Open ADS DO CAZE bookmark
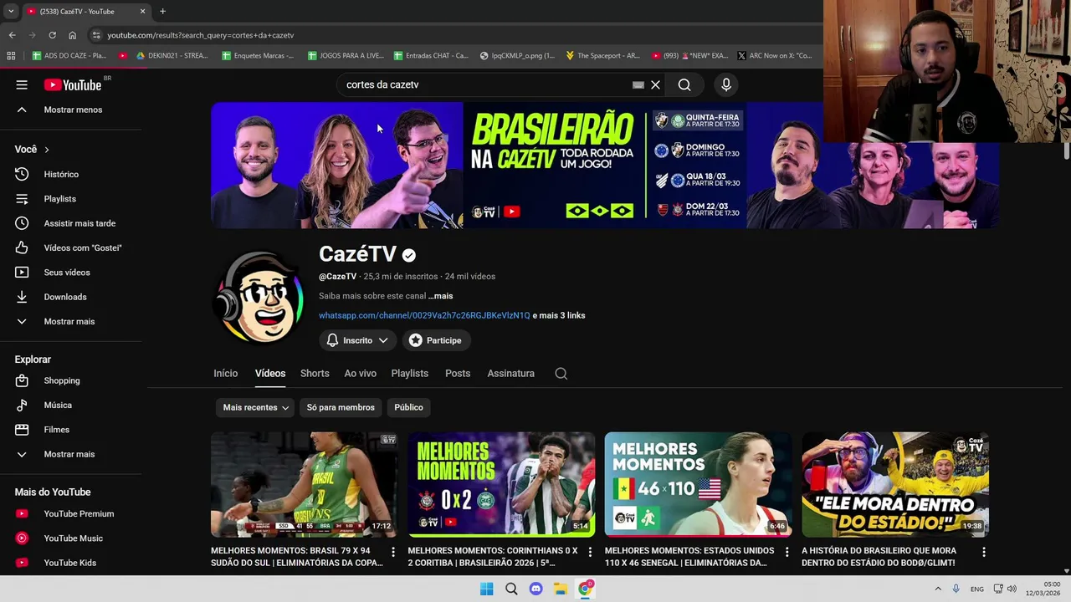Image resolution: width=1071 pixels, height=602 pixels. [69, 56]
